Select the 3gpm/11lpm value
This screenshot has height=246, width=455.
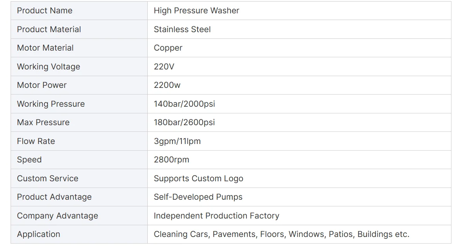click(x=177, y=141)
